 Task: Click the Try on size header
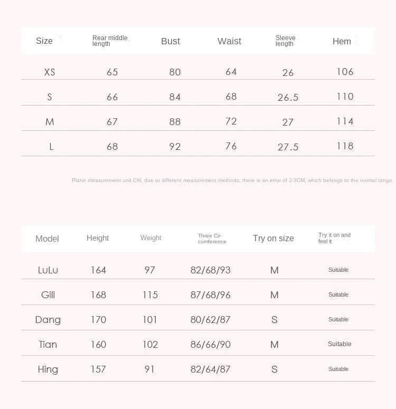[273, 238]
